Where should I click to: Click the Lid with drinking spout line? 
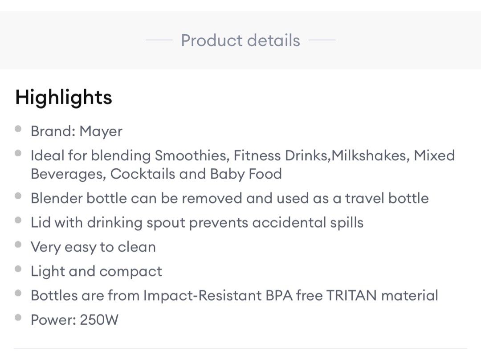coord(197,223)
